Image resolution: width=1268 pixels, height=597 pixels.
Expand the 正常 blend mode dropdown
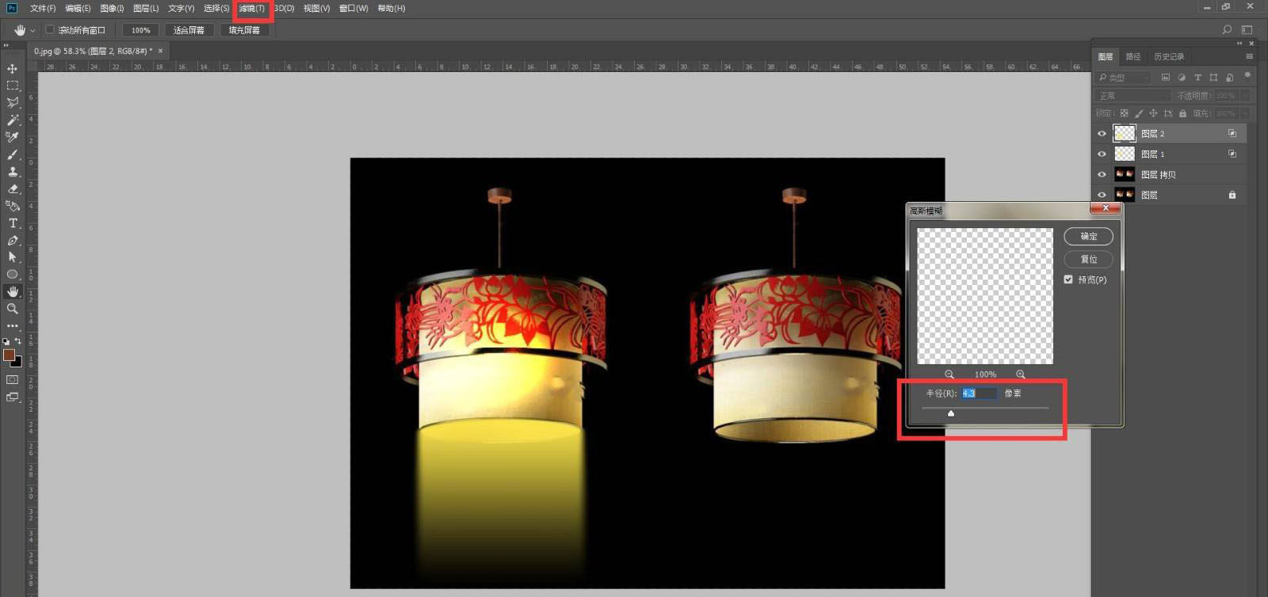click(1132, 96)
